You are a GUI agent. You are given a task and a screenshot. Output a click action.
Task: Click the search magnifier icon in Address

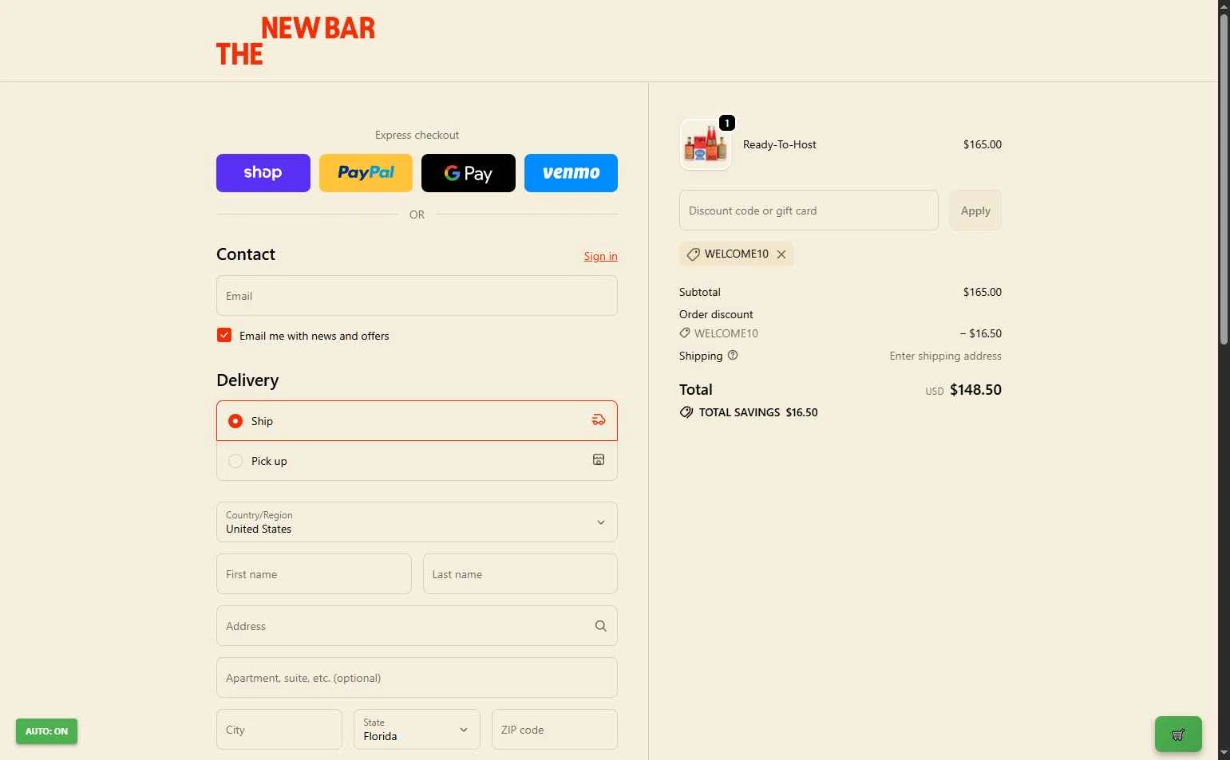click(x=601, y=626)
